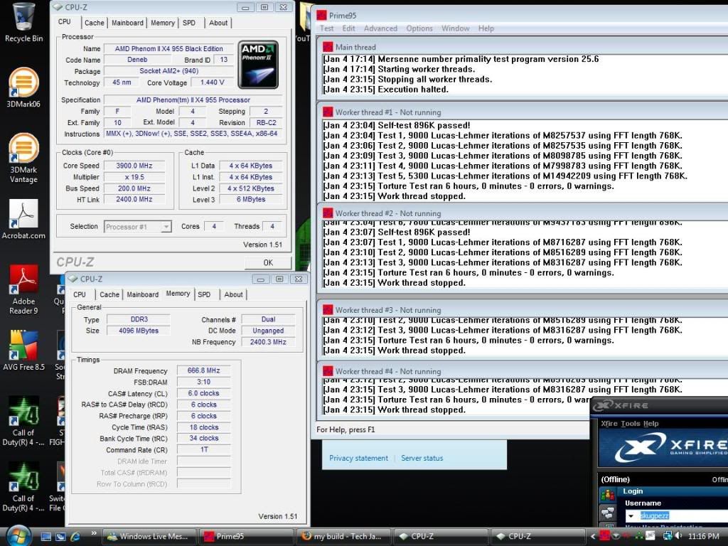The image size is (728, 546).
Task: Open the Xfire chat messages icon
Action: coord(608,513)
